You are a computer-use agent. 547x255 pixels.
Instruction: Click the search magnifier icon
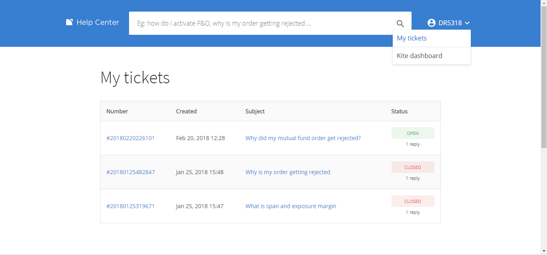click(400, 24)
